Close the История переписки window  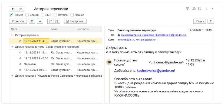coord(212,9)
